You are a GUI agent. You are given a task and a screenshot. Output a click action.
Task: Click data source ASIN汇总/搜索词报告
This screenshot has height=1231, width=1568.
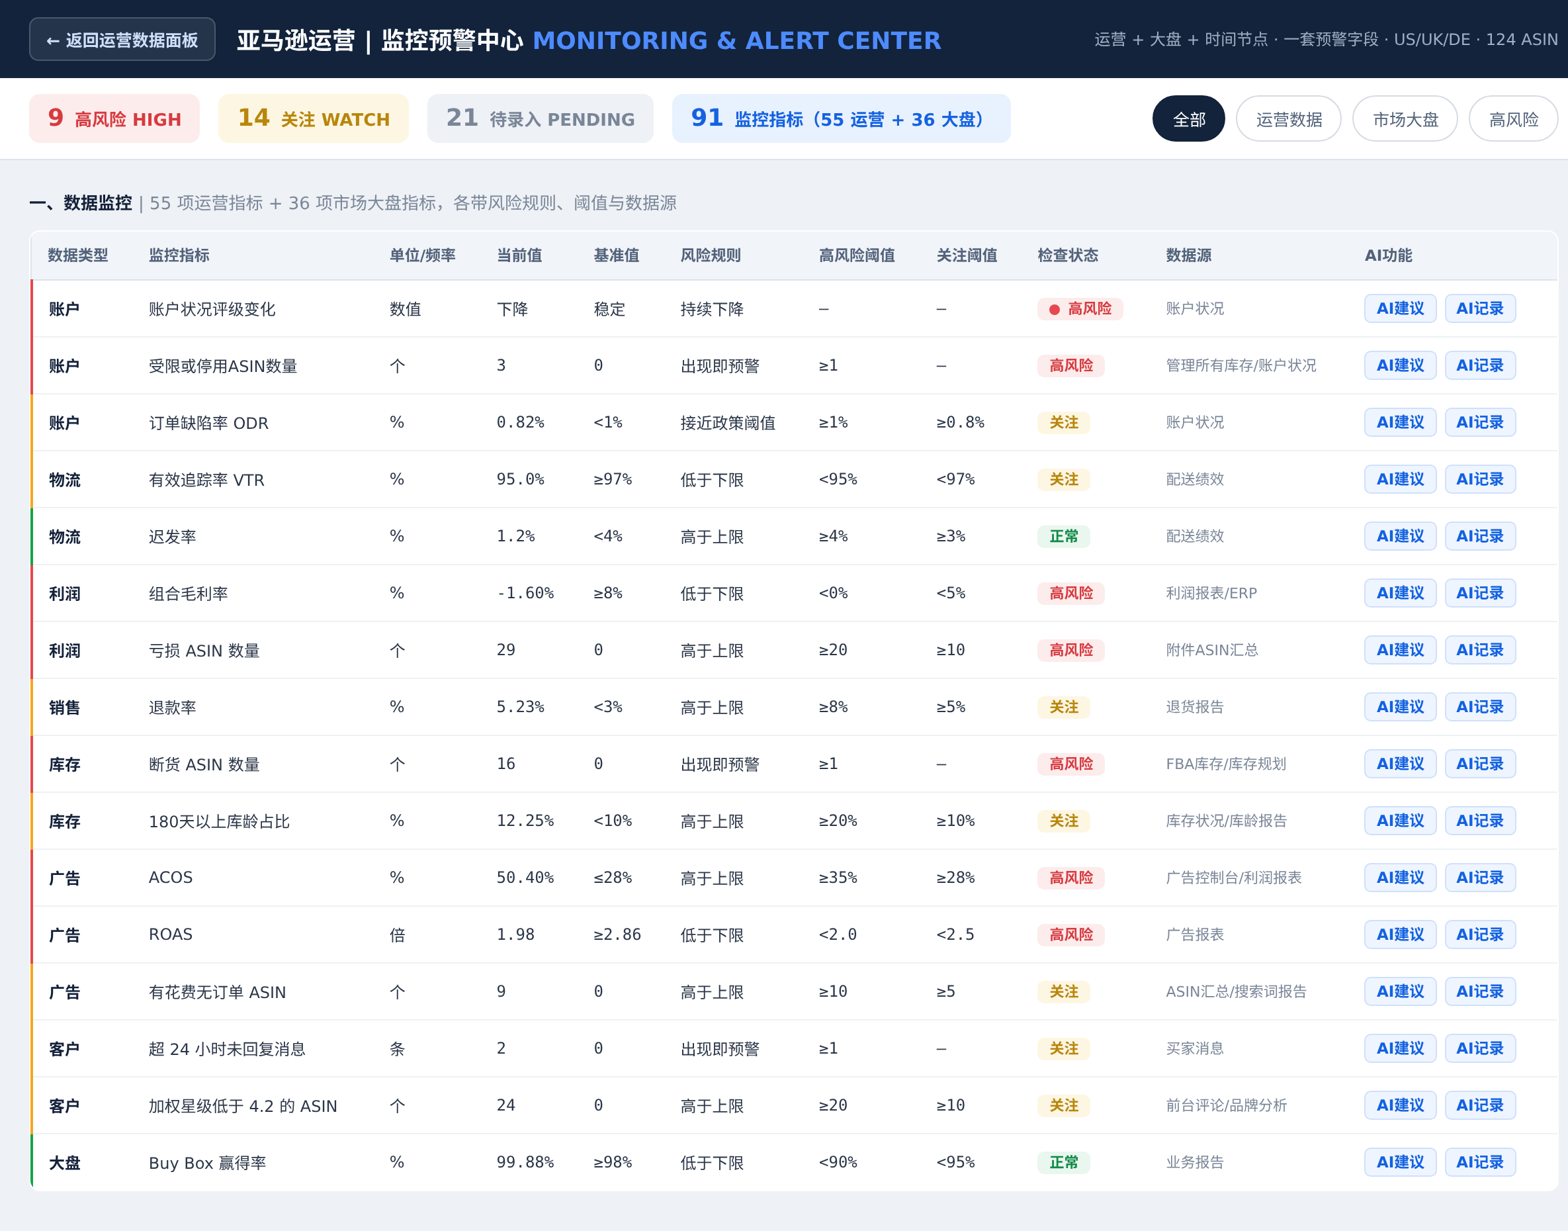point(1236,991)
